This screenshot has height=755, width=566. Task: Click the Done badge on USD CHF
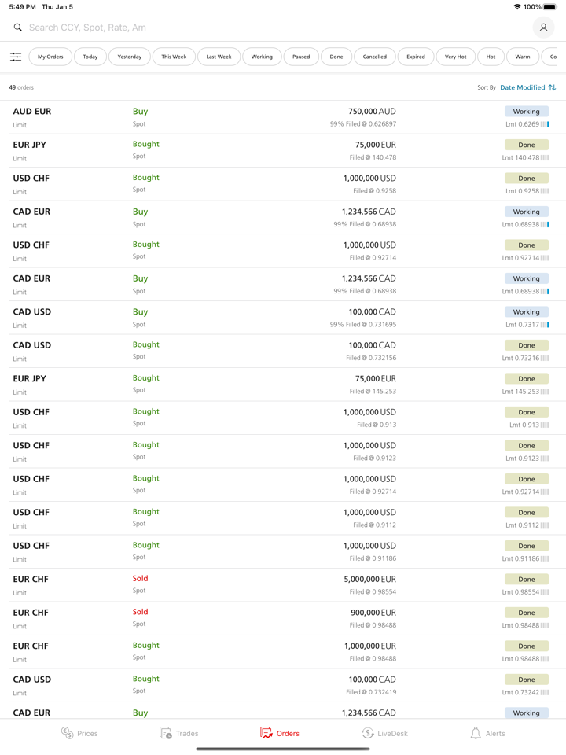[526, 178]
